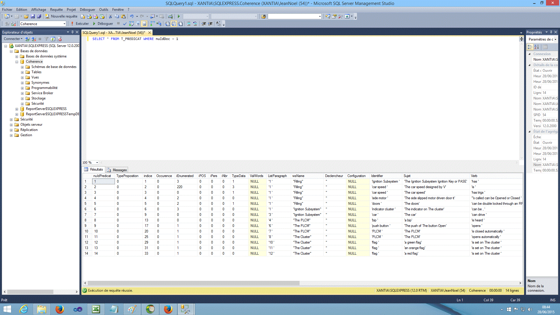
Task: Click the Refresh Object Explorer icon
Action: tap(52, 39)
